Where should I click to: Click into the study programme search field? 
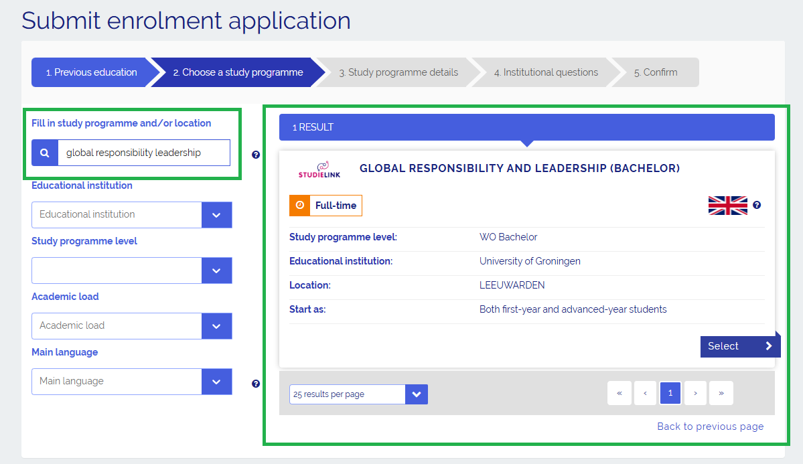[143, 153]
